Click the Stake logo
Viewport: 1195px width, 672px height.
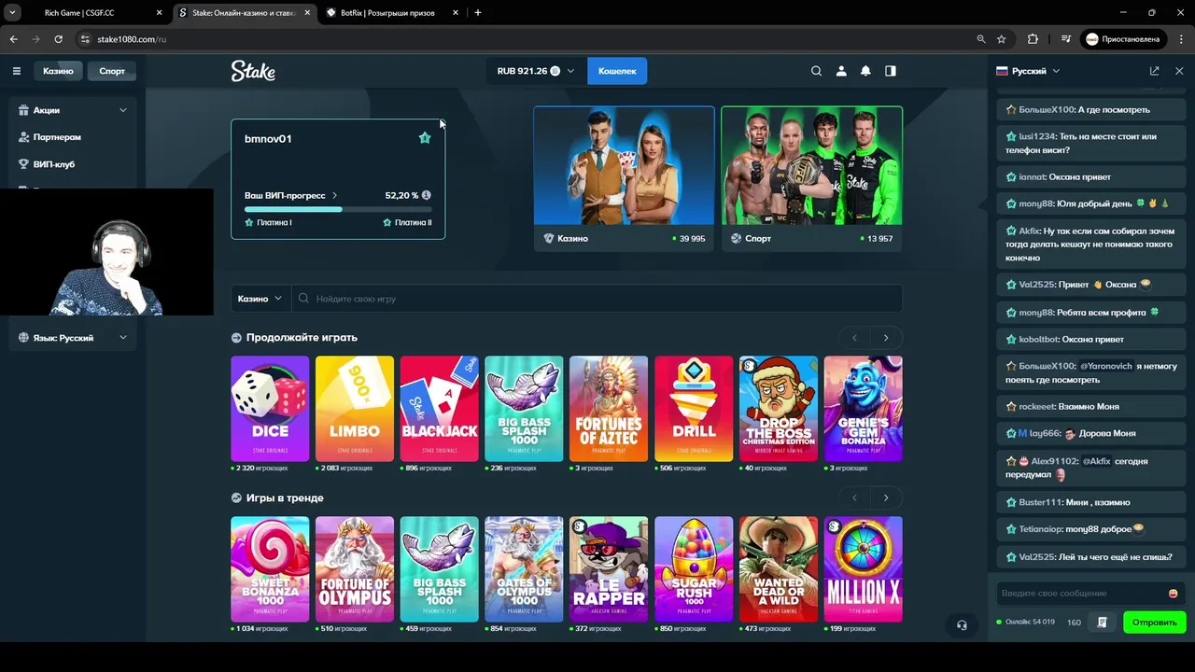coord(253,71)
